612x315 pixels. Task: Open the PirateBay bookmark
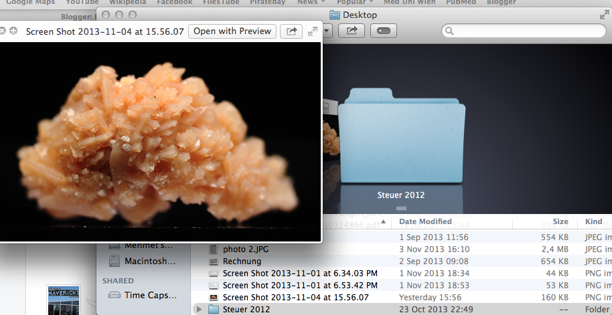click(x=268, y=2)
